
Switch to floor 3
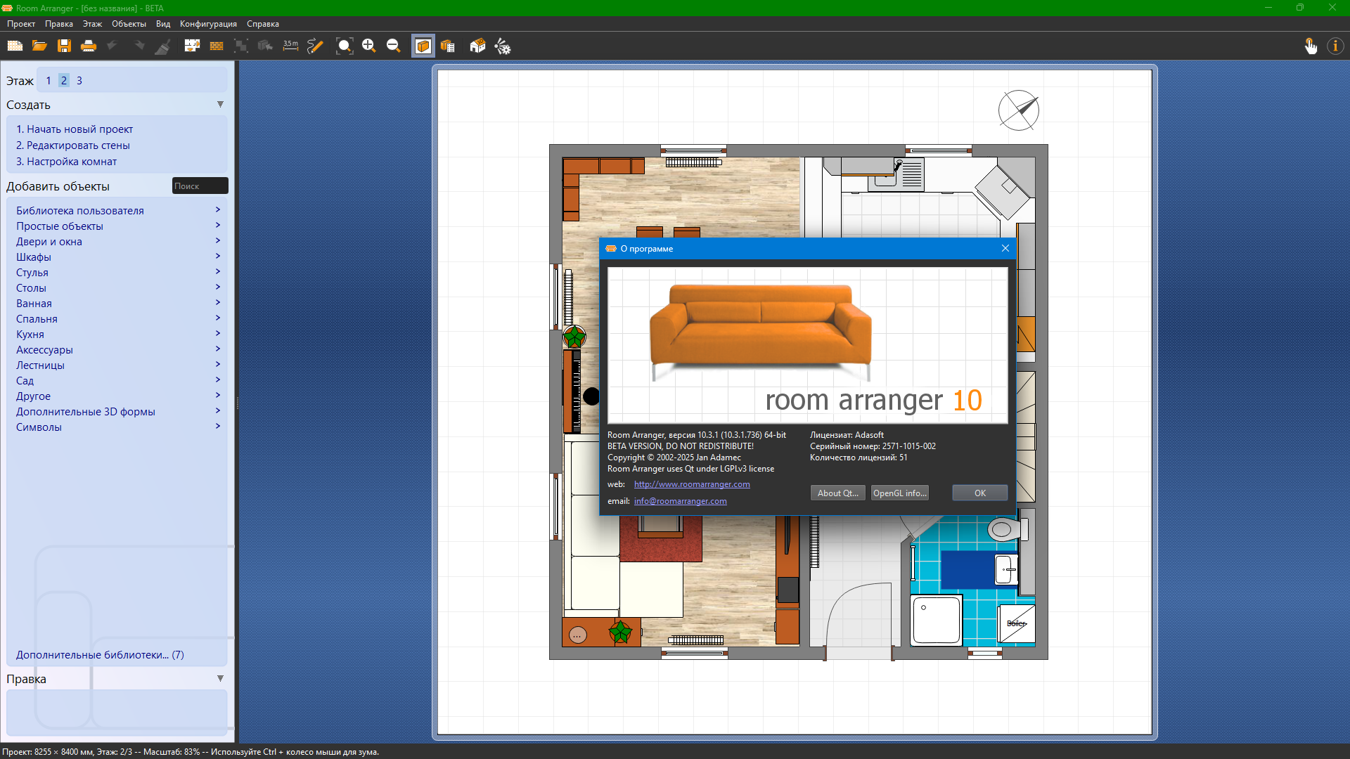coord(79,81)
